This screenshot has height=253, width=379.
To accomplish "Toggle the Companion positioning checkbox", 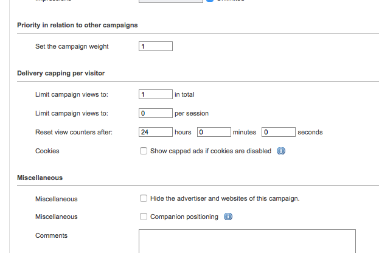I will (x=144, y=217).
